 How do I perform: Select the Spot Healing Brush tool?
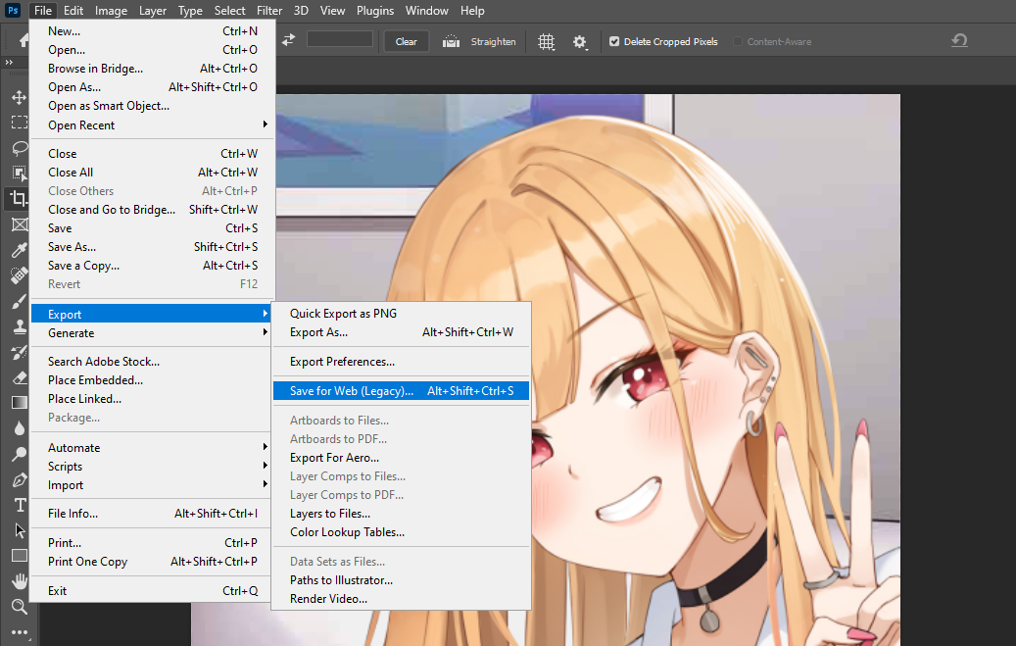pos(19,275)
